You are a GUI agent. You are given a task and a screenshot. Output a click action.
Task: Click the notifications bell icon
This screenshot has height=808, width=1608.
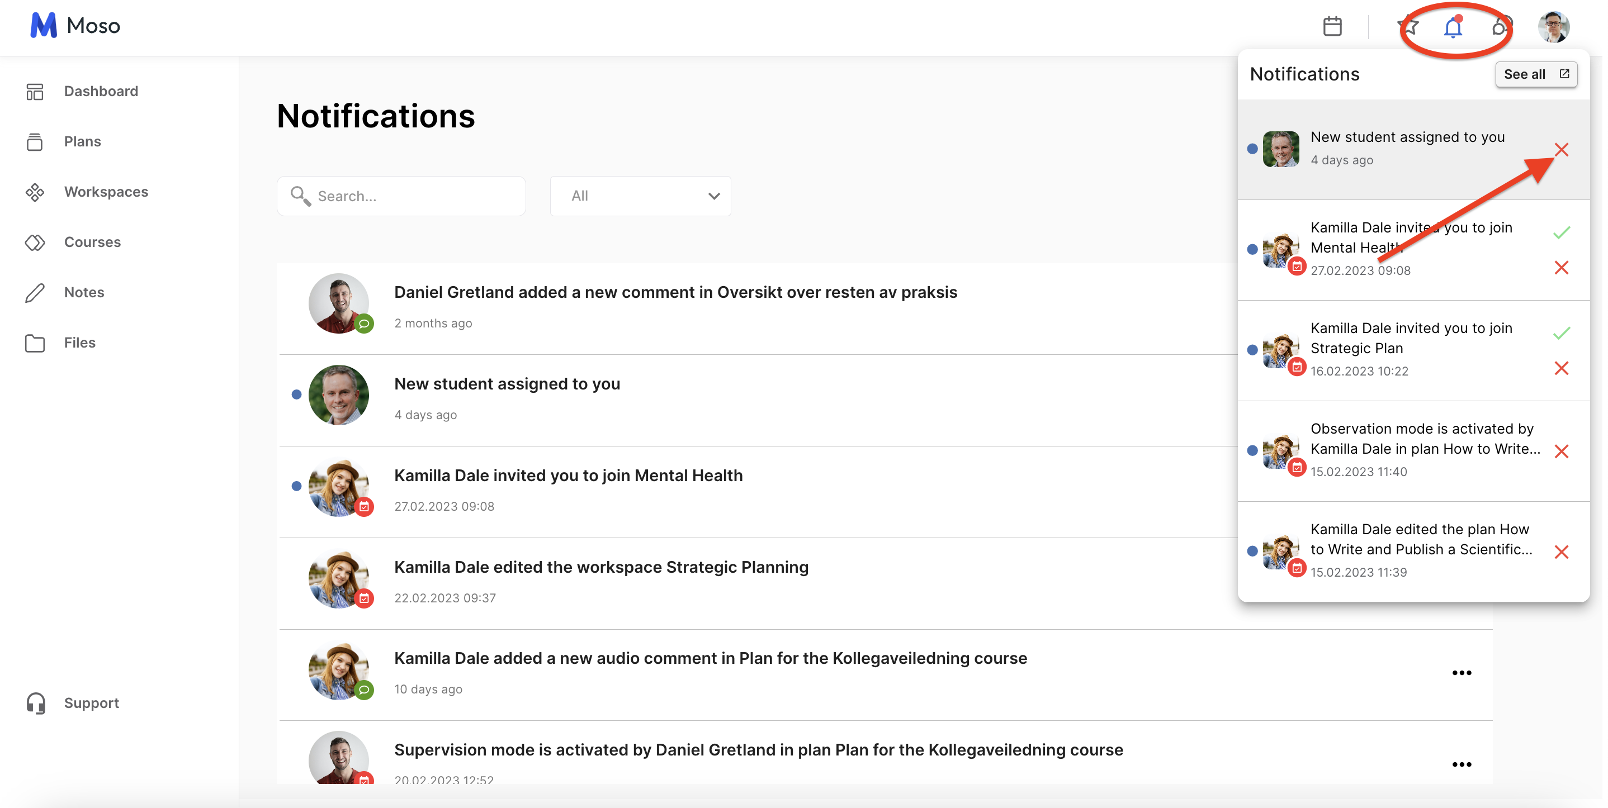(1453, 28)
